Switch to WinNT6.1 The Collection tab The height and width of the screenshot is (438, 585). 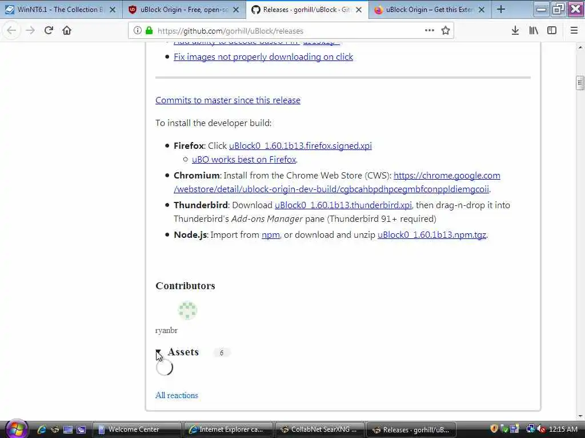[x=61, y=10]
